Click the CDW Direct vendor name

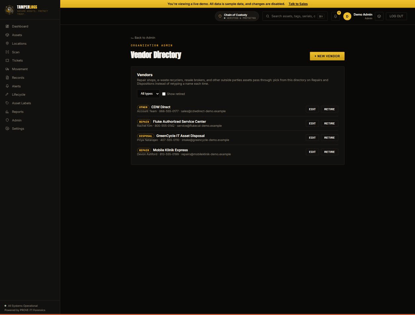pyautogui.click(x=161, y=107)
